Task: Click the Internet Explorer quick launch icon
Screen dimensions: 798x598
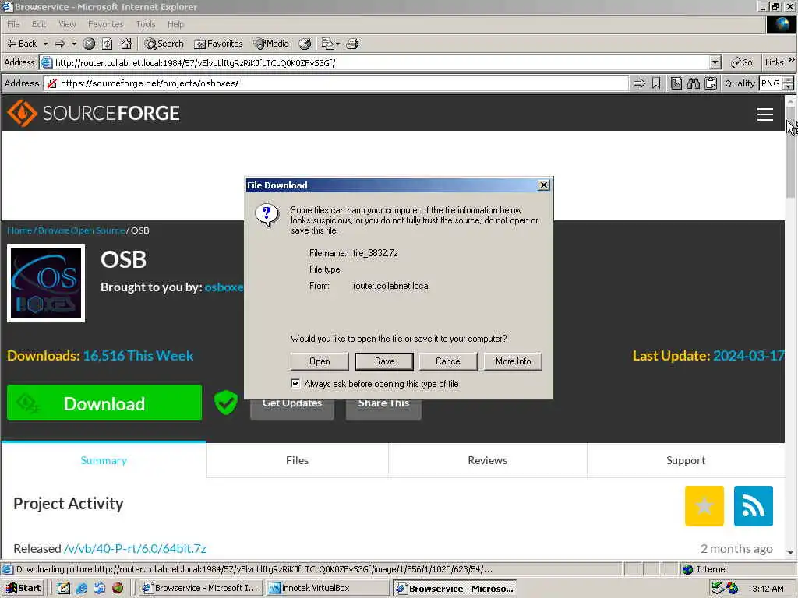Action: coord(81,588)
